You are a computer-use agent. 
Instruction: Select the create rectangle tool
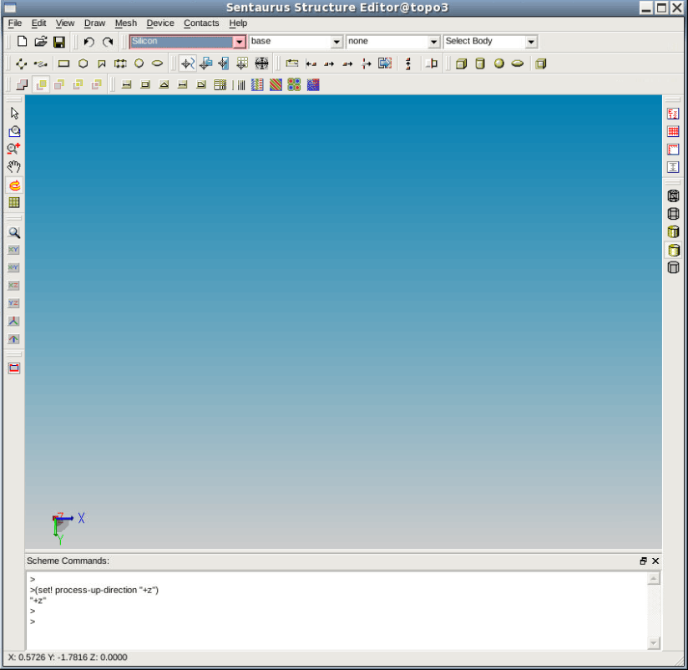click(x=63, y=63)
